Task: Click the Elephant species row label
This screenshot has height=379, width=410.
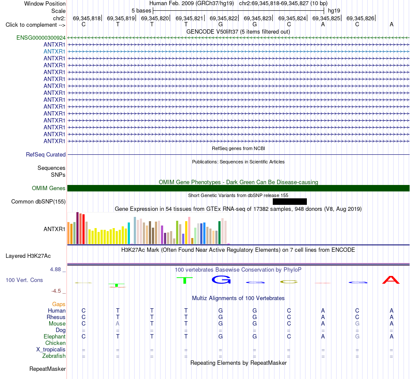Action: [55, 336]
